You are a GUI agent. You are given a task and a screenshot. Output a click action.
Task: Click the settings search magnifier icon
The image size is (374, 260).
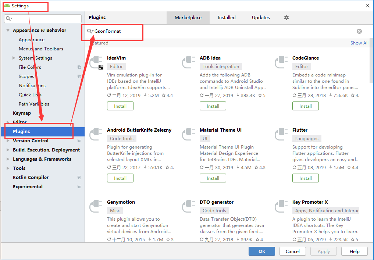click(9, 19)
